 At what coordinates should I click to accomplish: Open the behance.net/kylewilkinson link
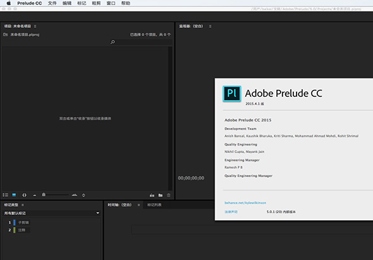(x=245, y=203)
